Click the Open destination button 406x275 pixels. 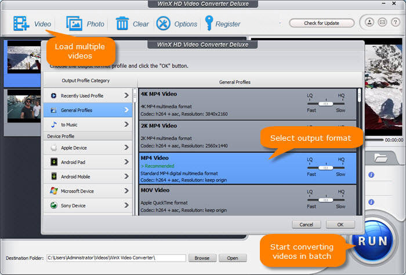pyautogui.click(x=233, y=258)
